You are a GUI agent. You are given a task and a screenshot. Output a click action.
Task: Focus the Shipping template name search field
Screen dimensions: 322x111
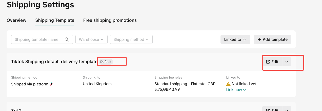click(x=38, y=40)
